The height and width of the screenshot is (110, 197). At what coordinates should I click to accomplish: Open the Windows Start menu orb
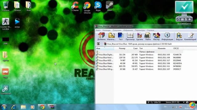tap(4, 107)
